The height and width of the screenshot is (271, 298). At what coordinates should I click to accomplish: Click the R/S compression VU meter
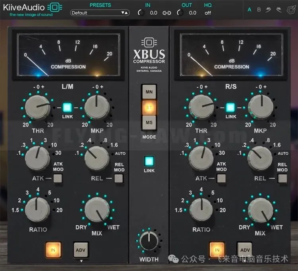tap(232, 55)
